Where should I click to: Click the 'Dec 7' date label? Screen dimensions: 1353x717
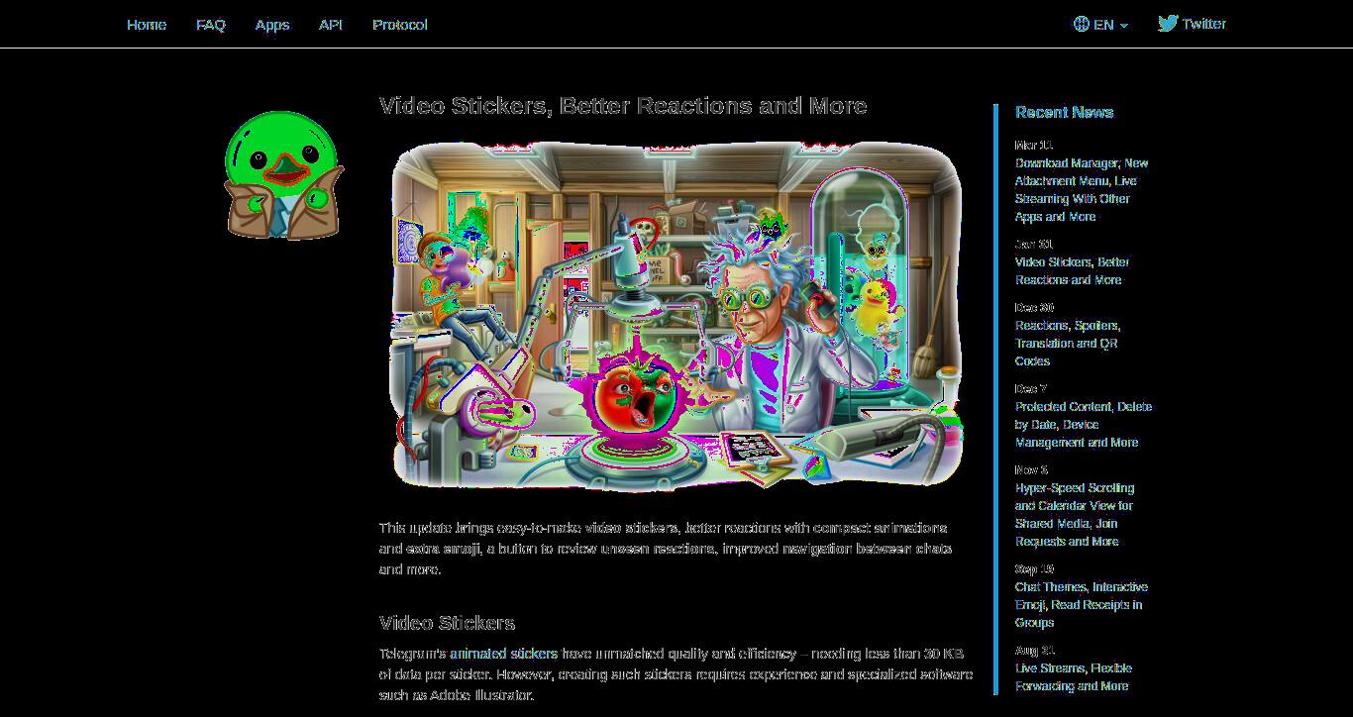point(1031,389)
